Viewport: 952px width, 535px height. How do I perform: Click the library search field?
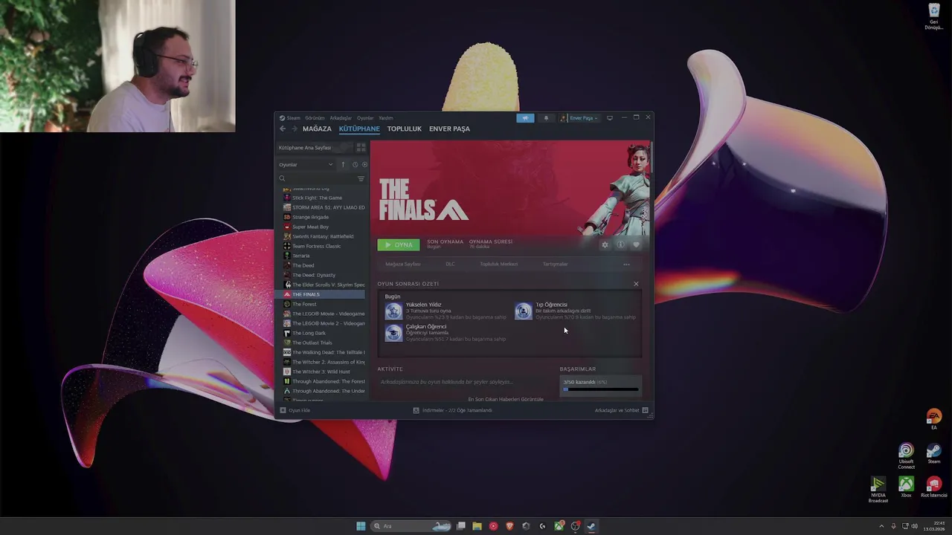point(316,178)
